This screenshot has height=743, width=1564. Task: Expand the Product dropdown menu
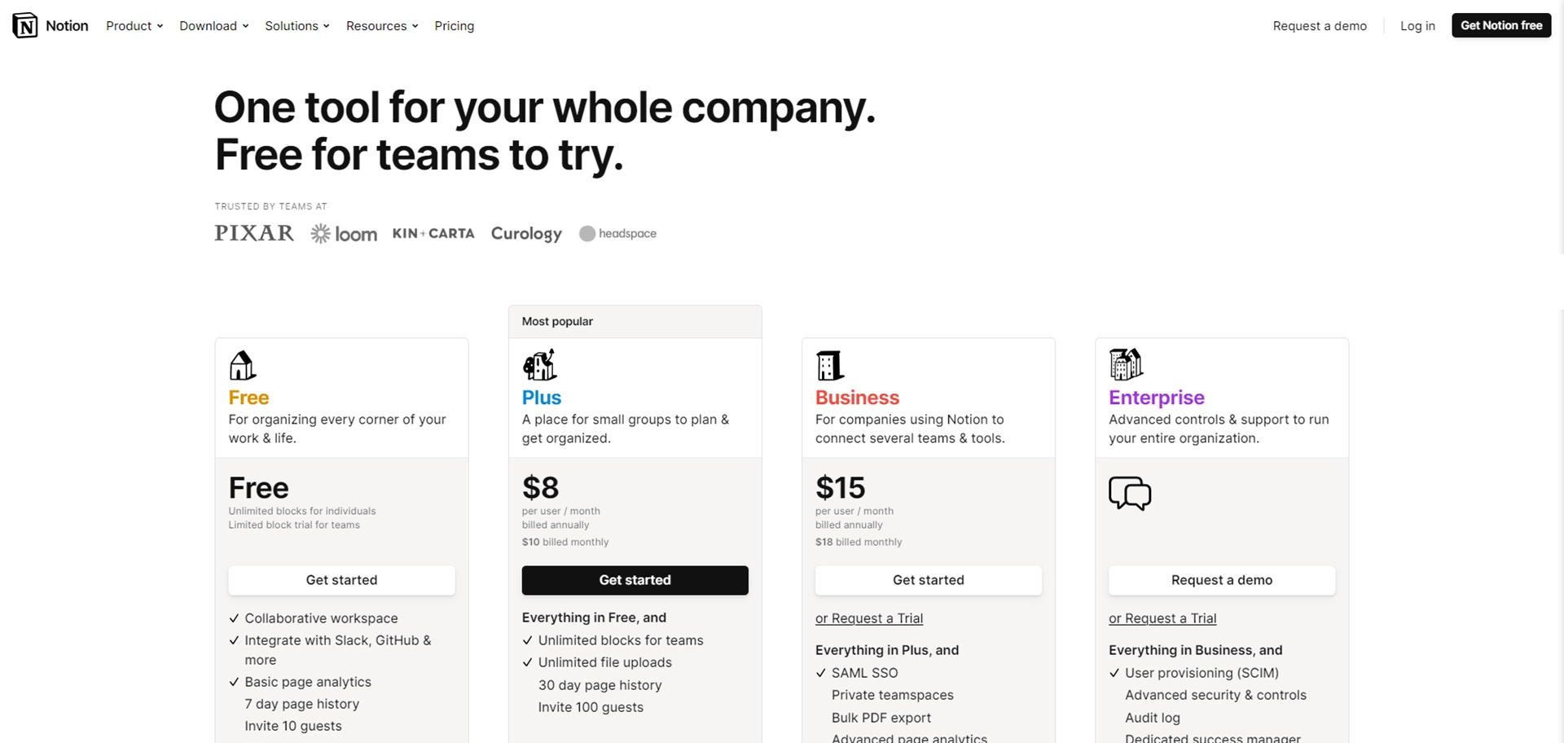134,26
